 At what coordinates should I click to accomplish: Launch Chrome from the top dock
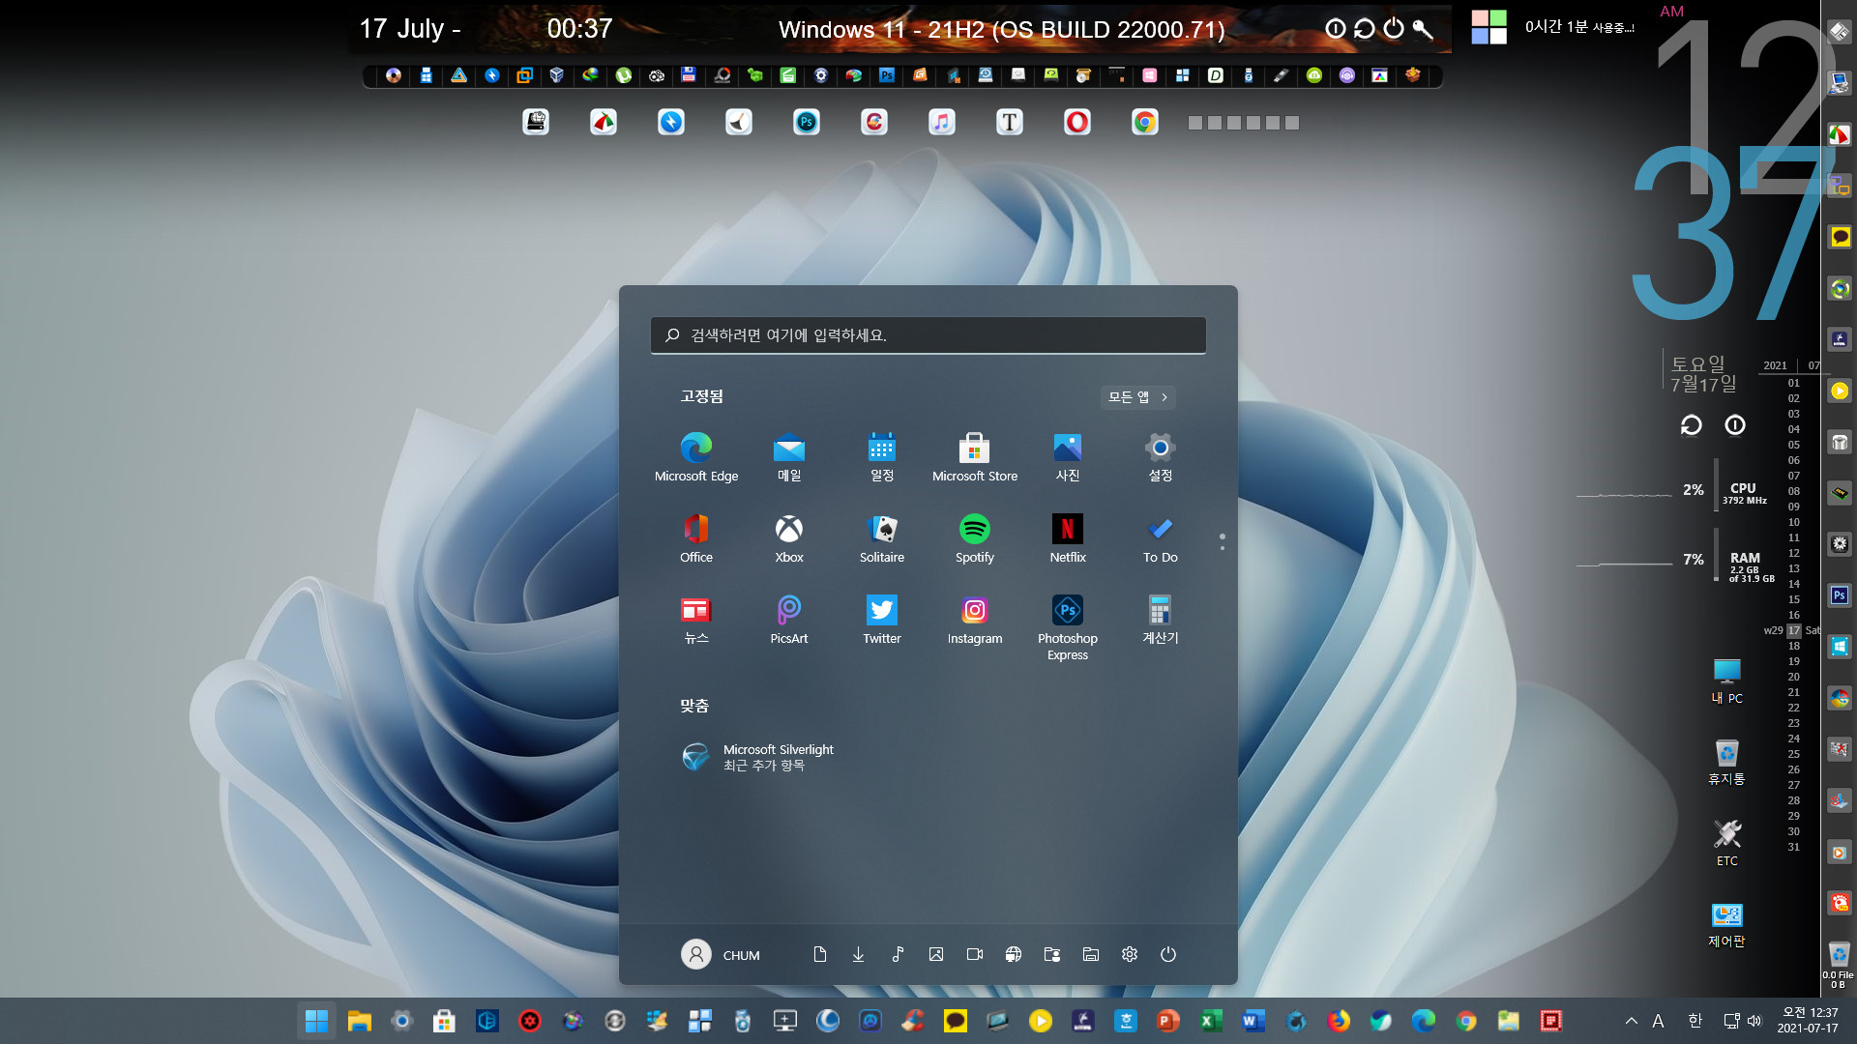click(x=1145, y=122)
